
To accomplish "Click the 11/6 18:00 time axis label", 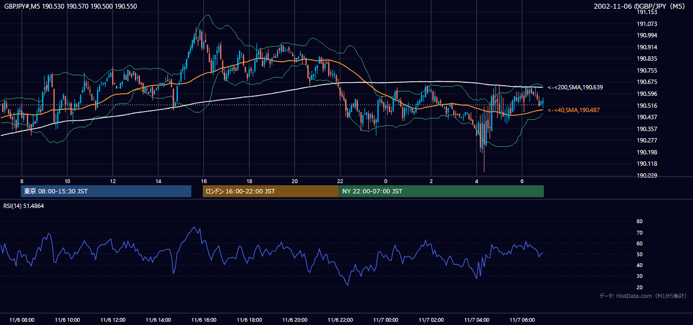I will [x=249, y=320].
